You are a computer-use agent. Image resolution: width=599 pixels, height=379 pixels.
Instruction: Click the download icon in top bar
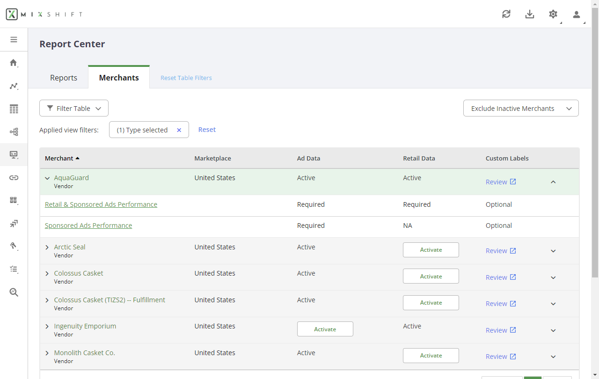click(x=529, y=14)
